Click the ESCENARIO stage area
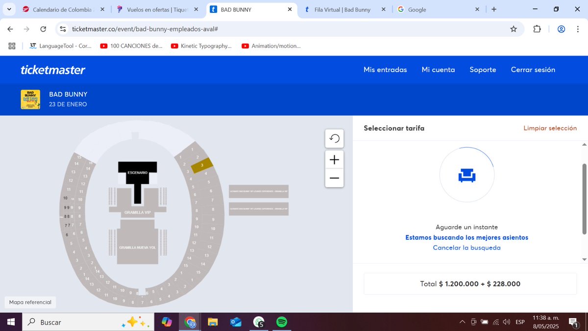Image resolution: width=588 pixels, height=331 pixels. tap(138, 173)
